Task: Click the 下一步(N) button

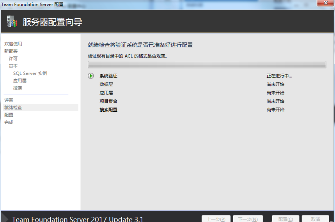Action: click(248, 219)
